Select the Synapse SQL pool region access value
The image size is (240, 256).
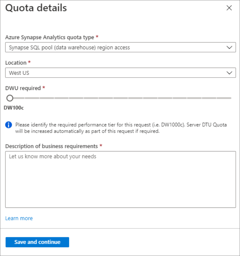(x=69, y=48)
